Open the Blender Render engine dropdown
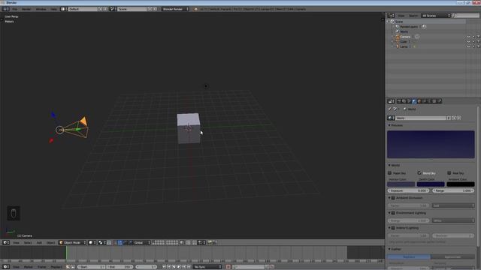 (x=175, y=9)
